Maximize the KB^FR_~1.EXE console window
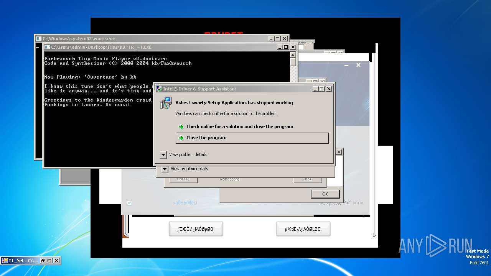 pyautogui.click(x=286, y=47)
